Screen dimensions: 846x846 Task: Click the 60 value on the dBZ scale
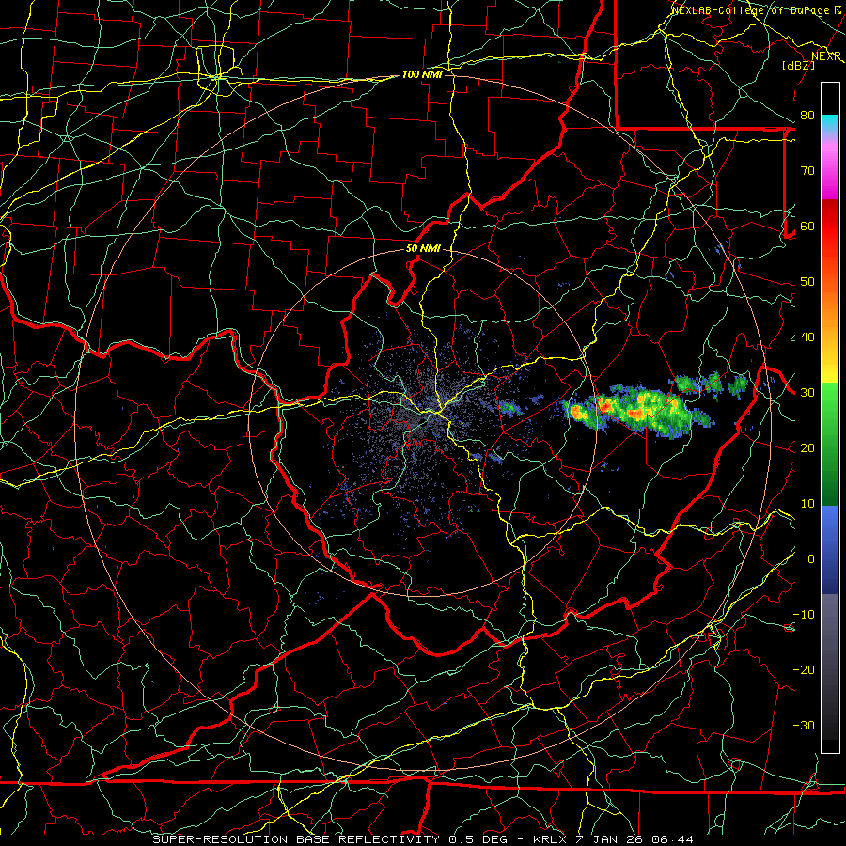pos(807,227)
